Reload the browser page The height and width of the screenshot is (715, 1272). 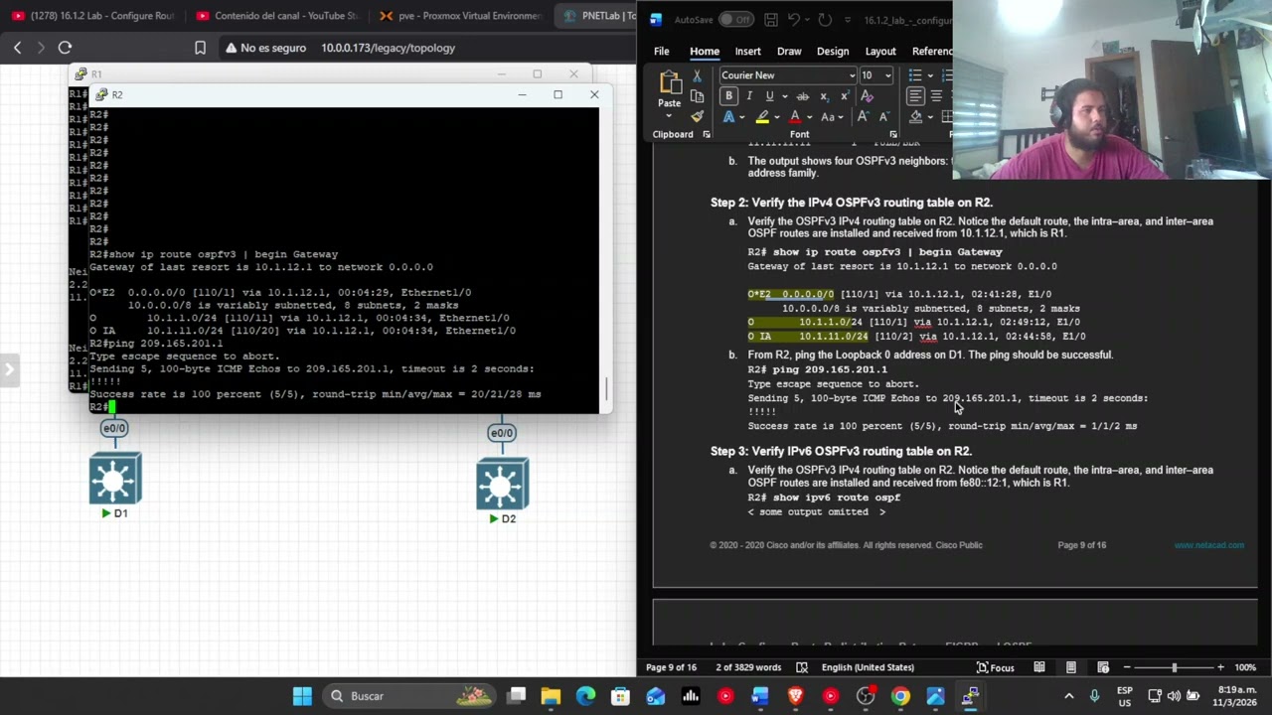[65, 48]
